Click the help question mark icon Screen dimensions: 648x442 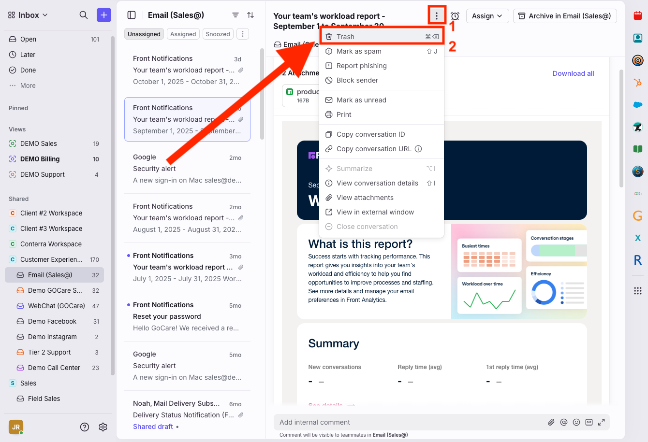[85, 427]
